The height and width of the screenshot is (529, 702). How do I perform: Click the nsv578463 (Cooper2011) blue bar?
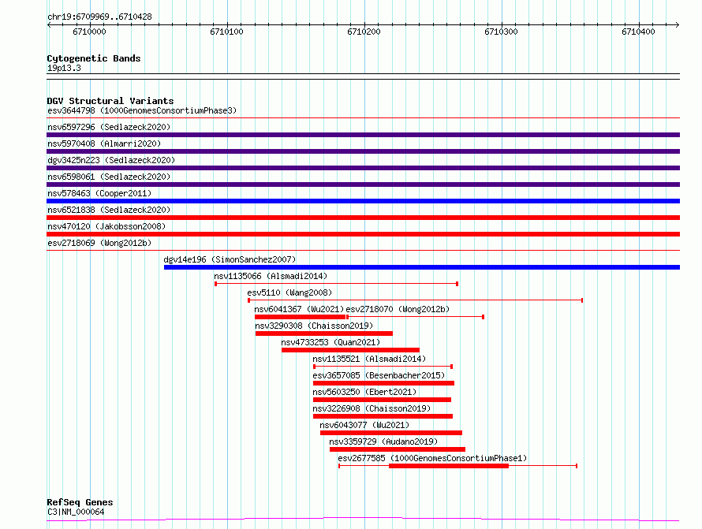[363, 201]
